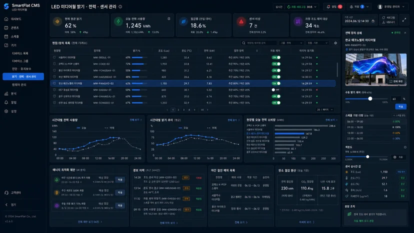The image size is (414, 233).
Task: Click 전체 화면 button on device image
Action: pyautogui.click(x=396, y=81)
